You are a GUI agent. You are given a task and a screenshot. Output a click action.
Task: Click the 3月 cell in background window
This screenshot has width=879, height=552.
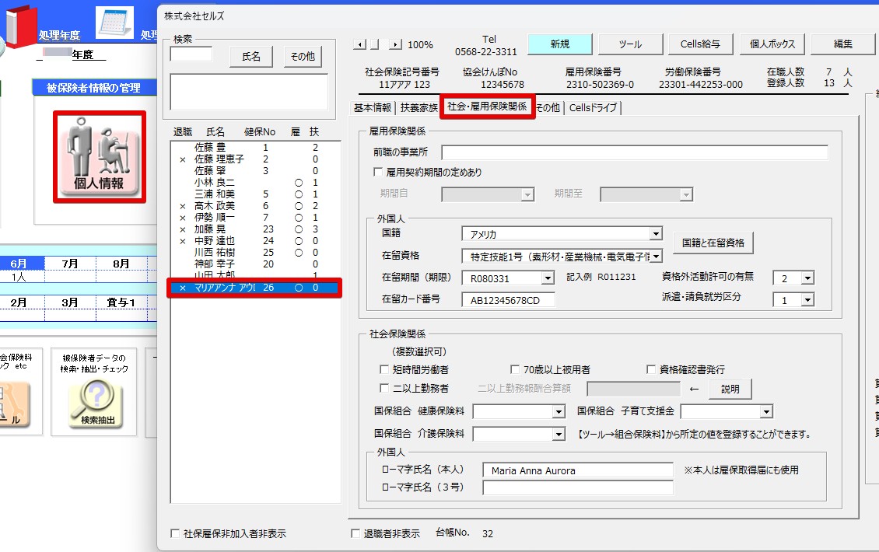70,302
